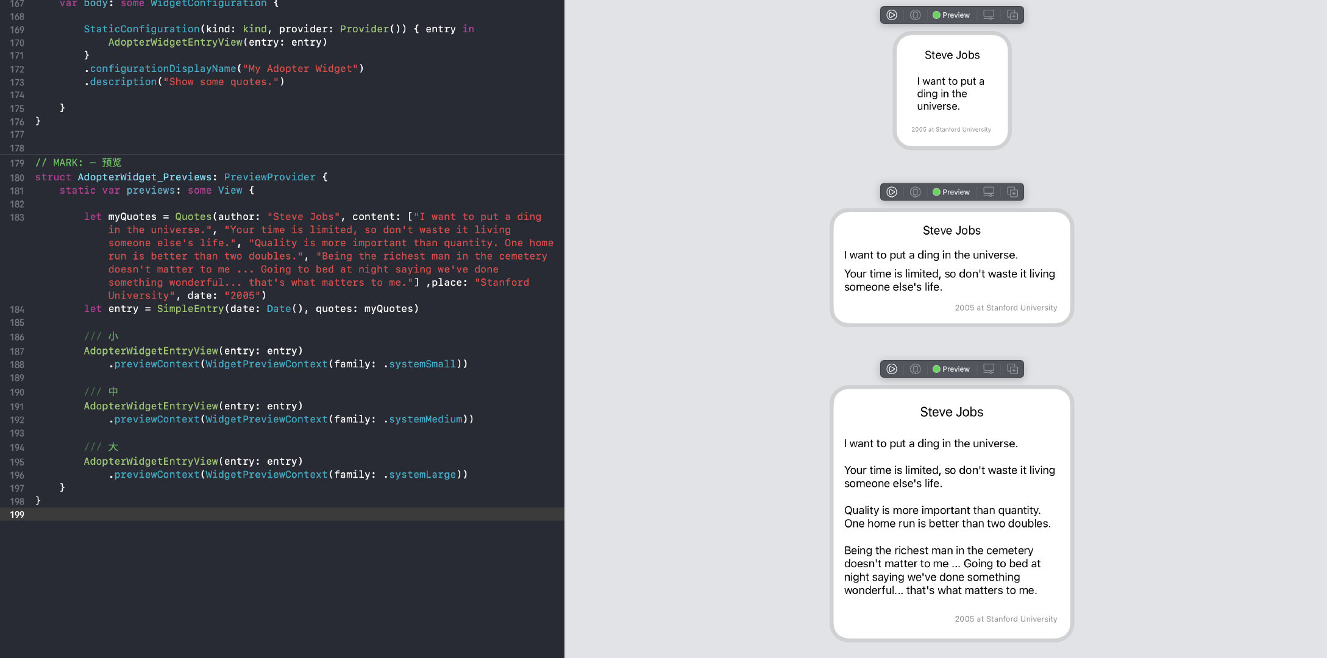Duplicate the large widget preview
The image size is (1327, 658).
(1012, 369)
